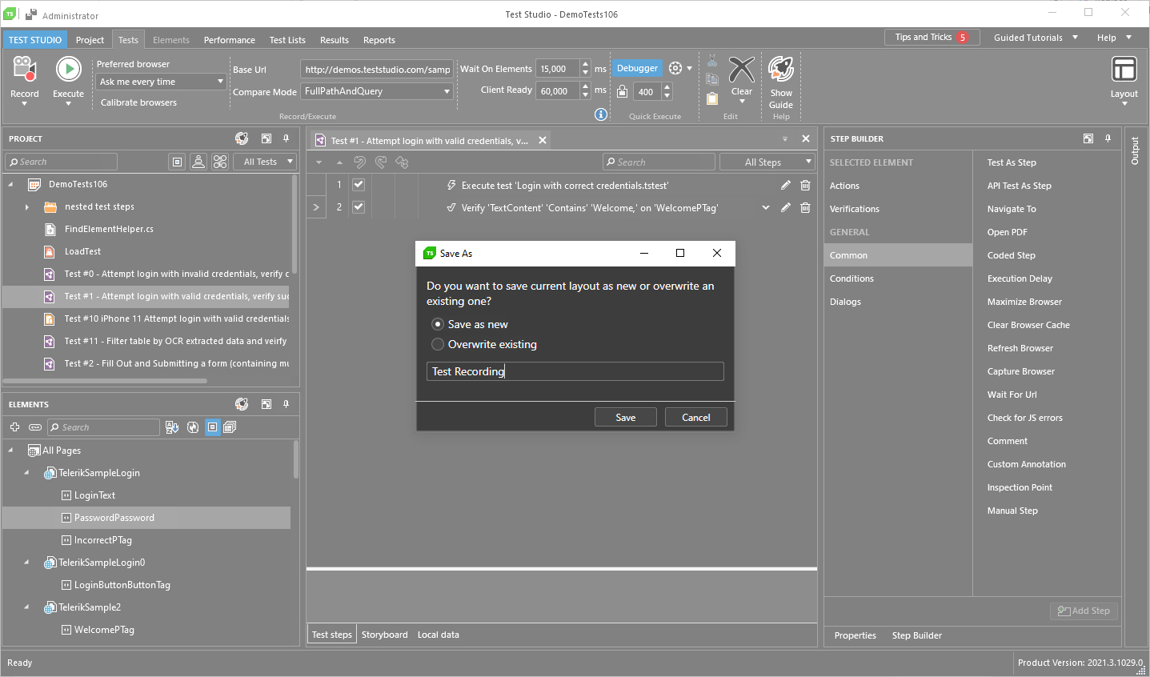Toggle the Debugger button
1150x677 pixels.
pyautogui.click(x=637, y=68)
